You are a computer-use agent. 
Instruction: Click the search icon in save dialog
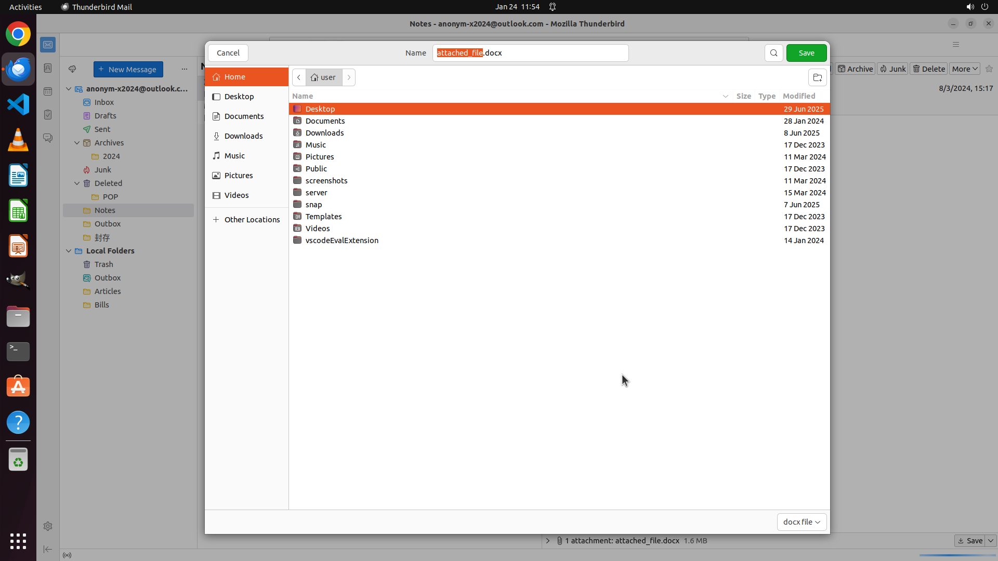773,53
